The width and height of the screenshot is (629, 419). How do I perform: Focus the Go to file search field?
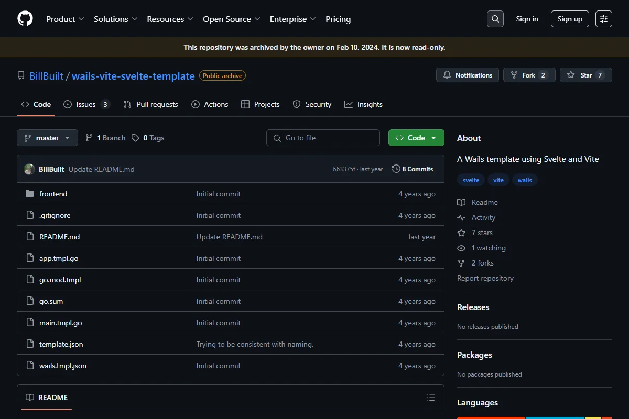pos(323,138)
